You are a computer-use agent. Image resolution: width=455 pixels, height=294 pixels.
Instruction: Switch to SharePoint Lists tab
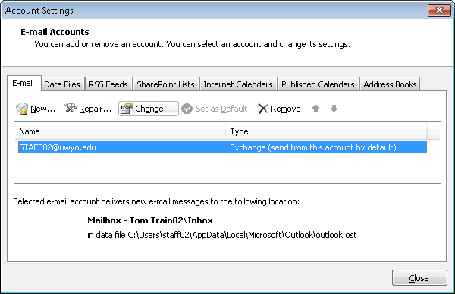[165, 84]
